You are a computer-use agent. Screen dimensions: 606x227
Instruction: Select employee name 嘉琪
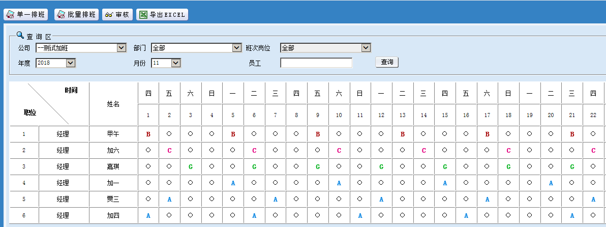point(113,166)
